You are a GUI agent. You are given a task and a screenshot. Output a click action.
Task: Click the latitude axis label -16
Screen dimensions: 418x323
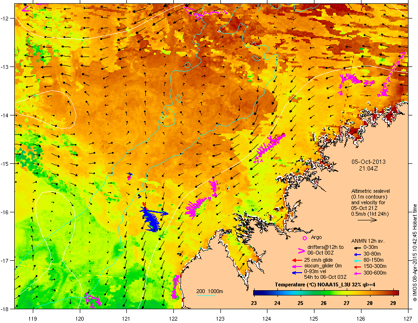pyautogui.click(x=6, y=212)
